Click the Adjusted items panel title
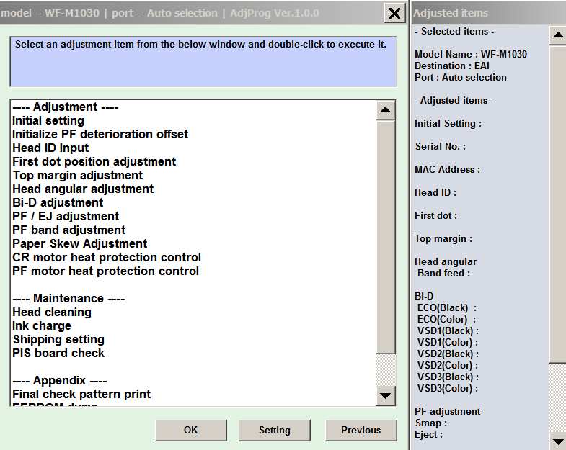The height and width of the screenshot is (450, 566). click(451, 13)
